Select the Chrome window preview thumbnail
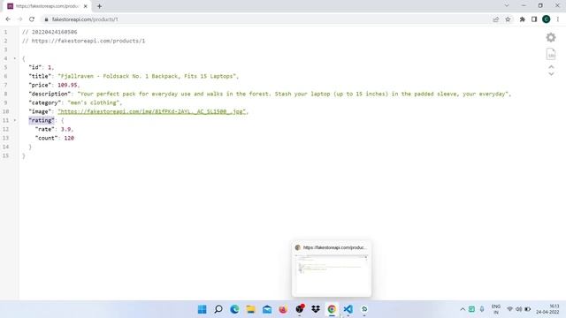 [332, 269]
